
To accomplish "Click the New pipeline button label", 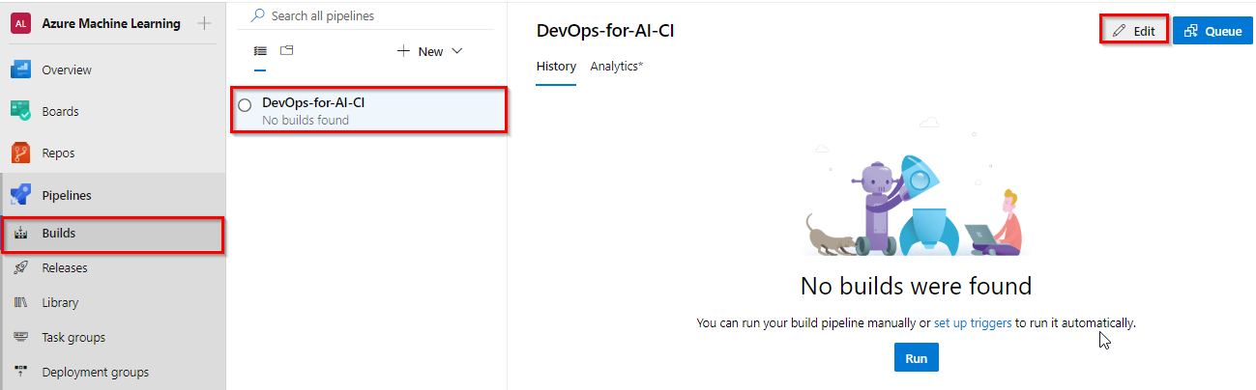I will point(430,51).
